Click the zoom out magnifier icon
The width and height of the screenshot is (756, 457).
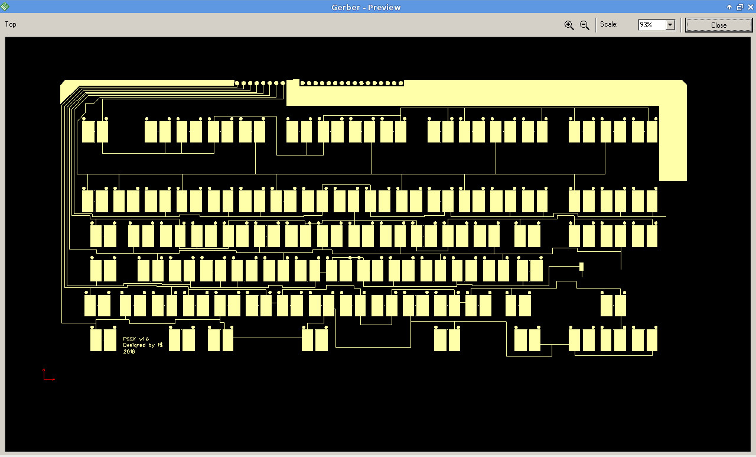click(x=585, y=25)
